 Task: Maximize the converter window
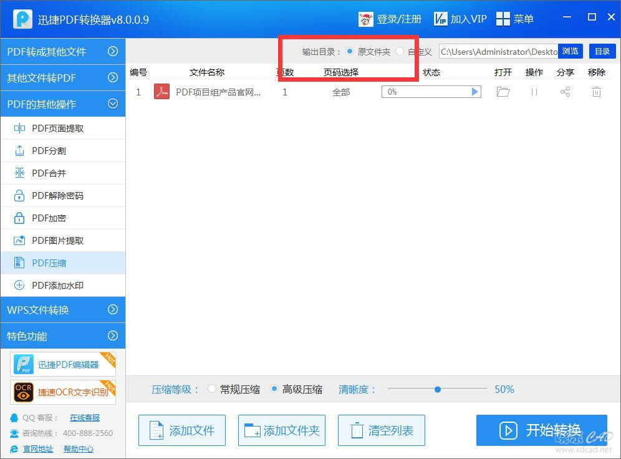click(x=592, y=17)
